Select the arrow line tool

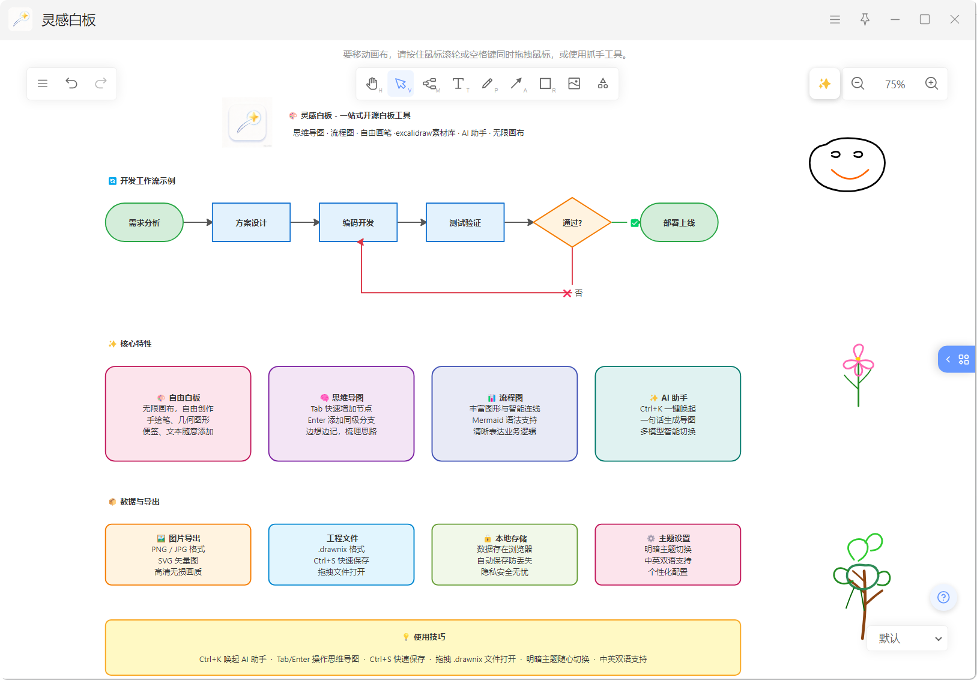[x=516, y=83]
